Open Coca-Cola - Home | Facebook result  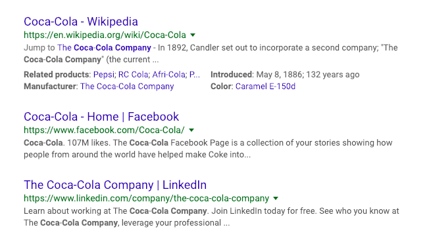click(101, 117)
